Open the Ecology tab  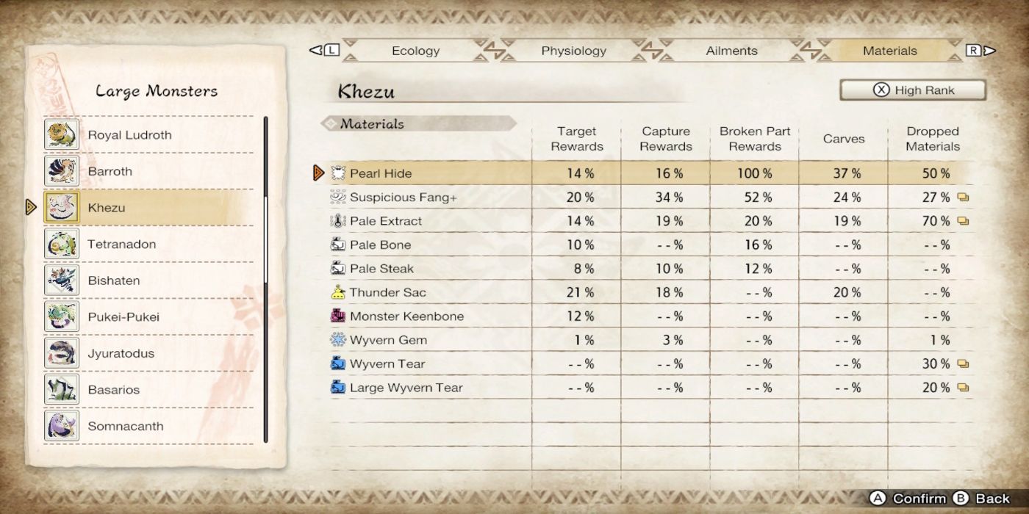pyautogui.click(x=415, y=51)
